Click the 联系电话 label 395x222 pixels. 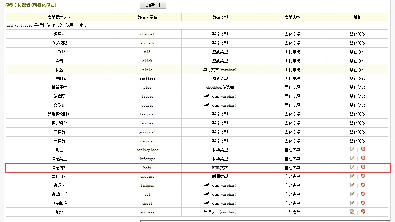point(59,194)
